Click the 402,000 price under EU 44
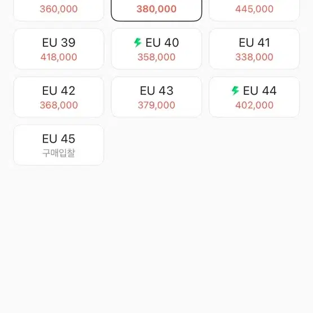 tap(254, 105)
